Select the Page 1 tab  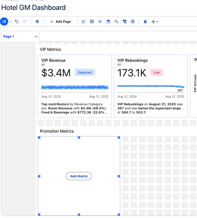(9, 37)
